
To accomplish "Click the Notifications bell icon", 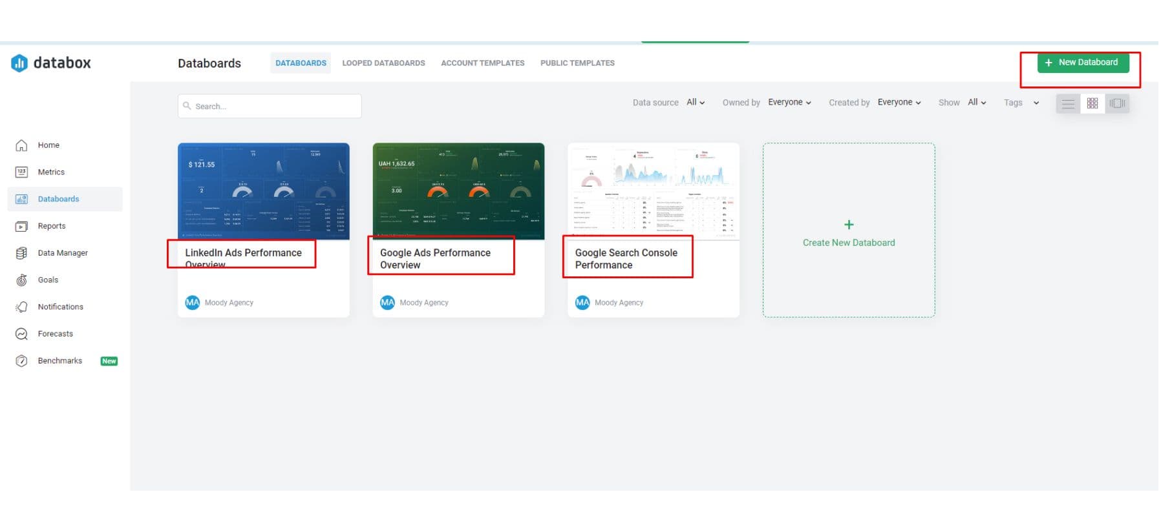I will pyautogui.click(x=21, y=307).
